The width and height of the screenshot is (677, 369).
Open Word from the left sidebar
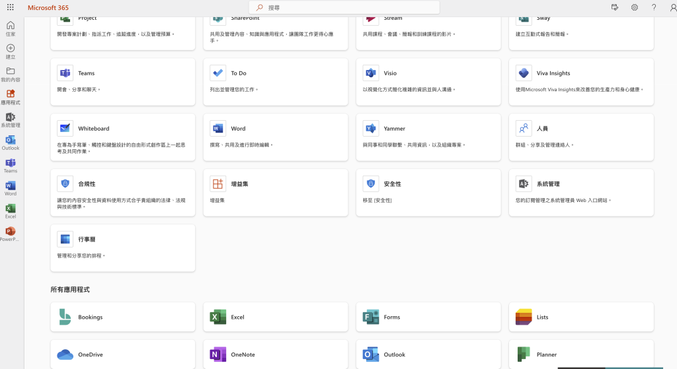click(x=11, y=188)
